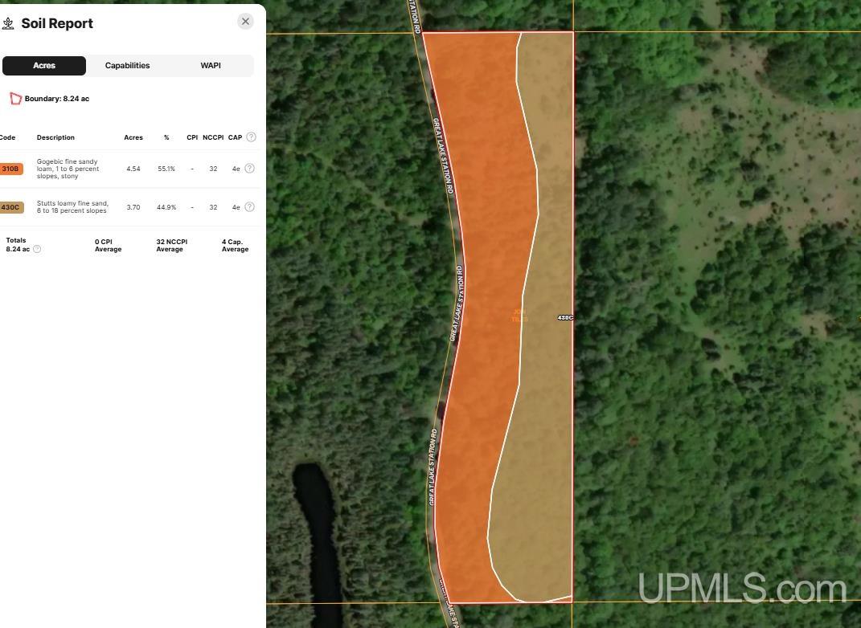Image resolution: width=861 pixels, height=628 pixels.
Task: Click the help icon under Totals
Action: pos(37,249)
